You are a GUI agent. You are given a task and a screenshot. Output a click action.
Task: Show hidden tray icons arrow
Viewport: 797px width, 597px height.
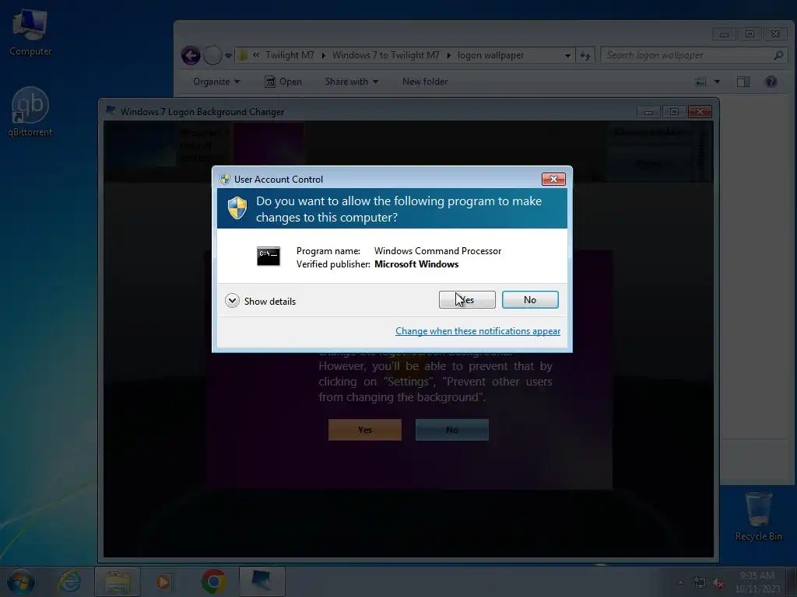coord(680,582)
